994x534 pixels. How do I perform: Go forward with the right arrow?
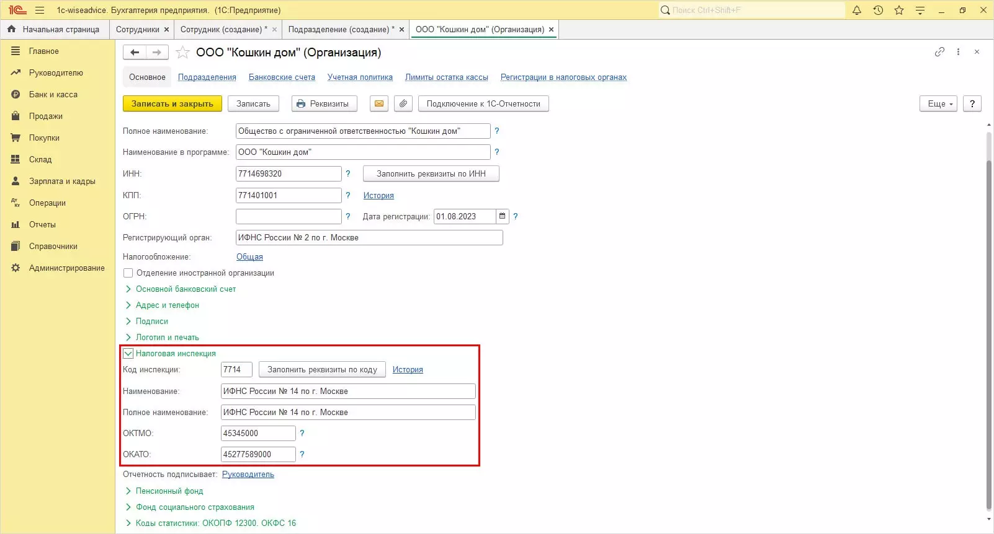point(157,53)
